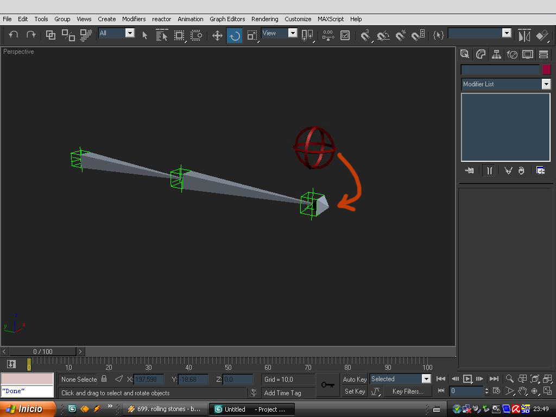Click the Pan View hand icon

(x=522, y=391)
